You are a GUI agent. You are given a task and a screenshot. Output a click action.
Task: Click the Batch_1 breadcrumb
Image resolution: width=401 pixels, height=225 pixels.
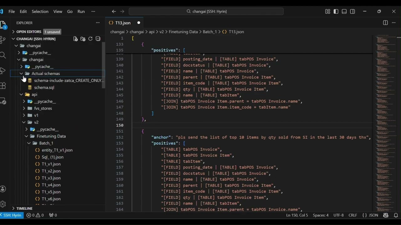coord(210,32)
